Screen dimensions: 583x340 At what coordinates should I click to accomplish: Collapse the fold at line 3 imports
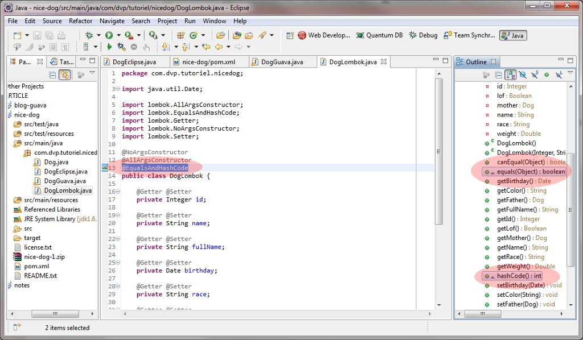pyautogui.click(x=117, y=89)
